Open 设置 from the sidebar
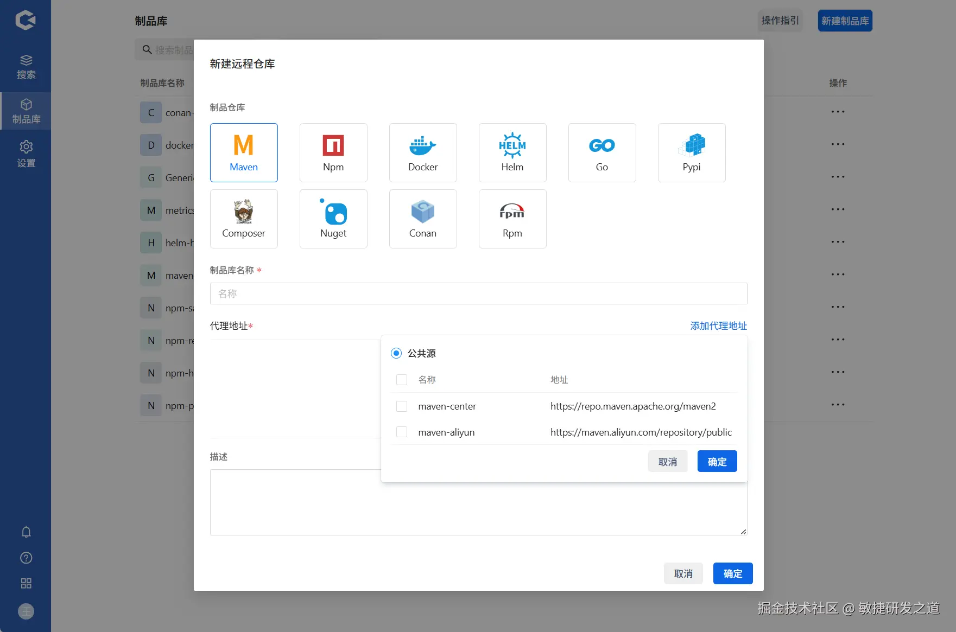 (x=26, y=154)
